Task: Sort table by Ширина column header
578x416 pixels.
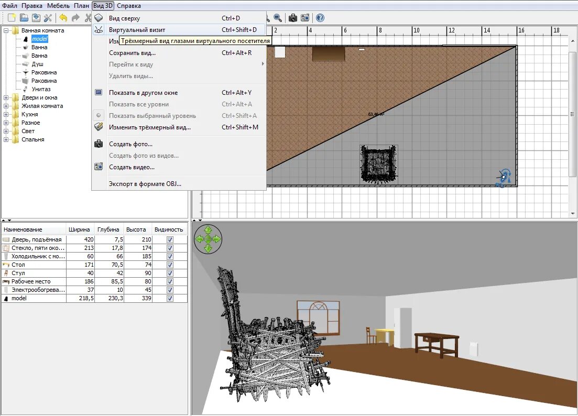Action: [x=80, y=229]
